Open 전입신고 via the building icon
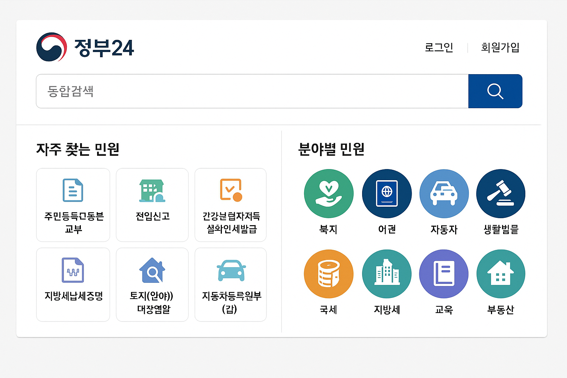Viewport: 567px width, 378px height. tap(152, 190)
